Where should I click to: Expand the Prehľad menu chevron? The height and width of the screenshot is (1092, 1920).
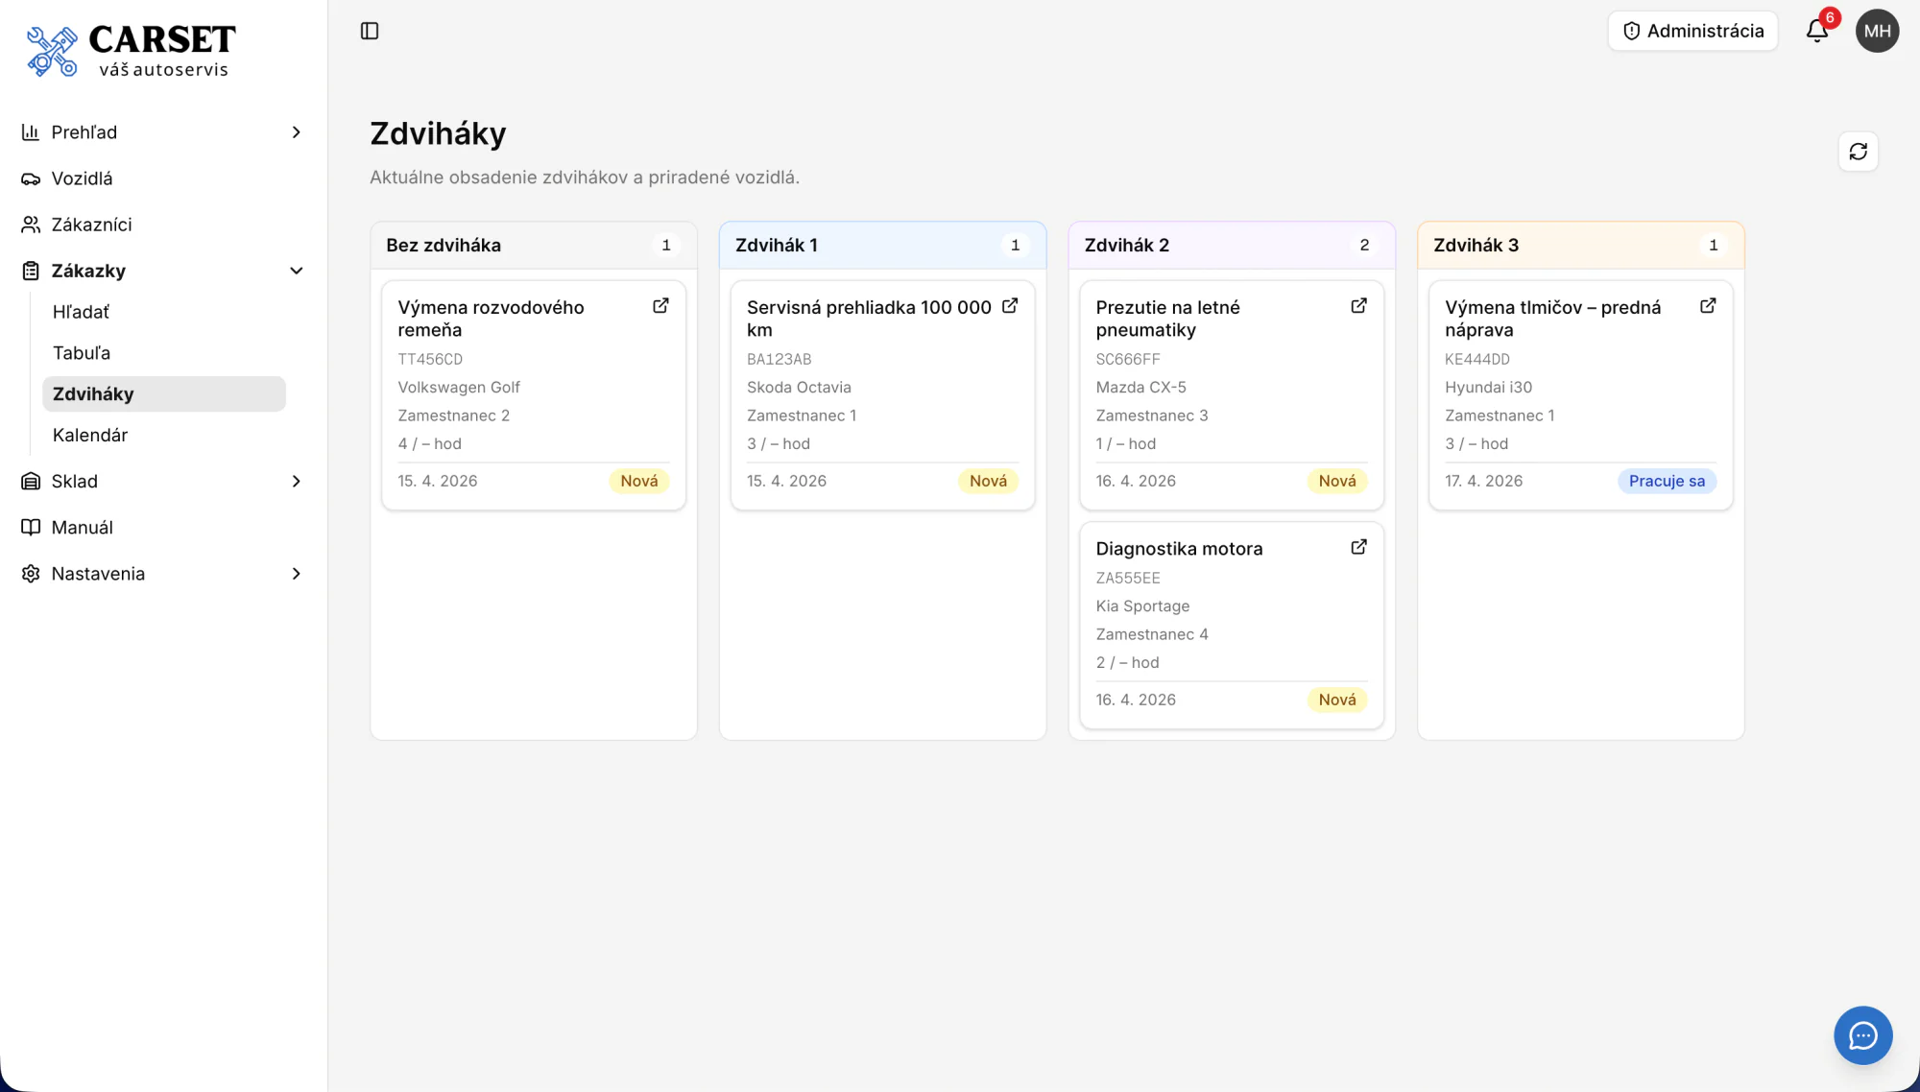296,132
